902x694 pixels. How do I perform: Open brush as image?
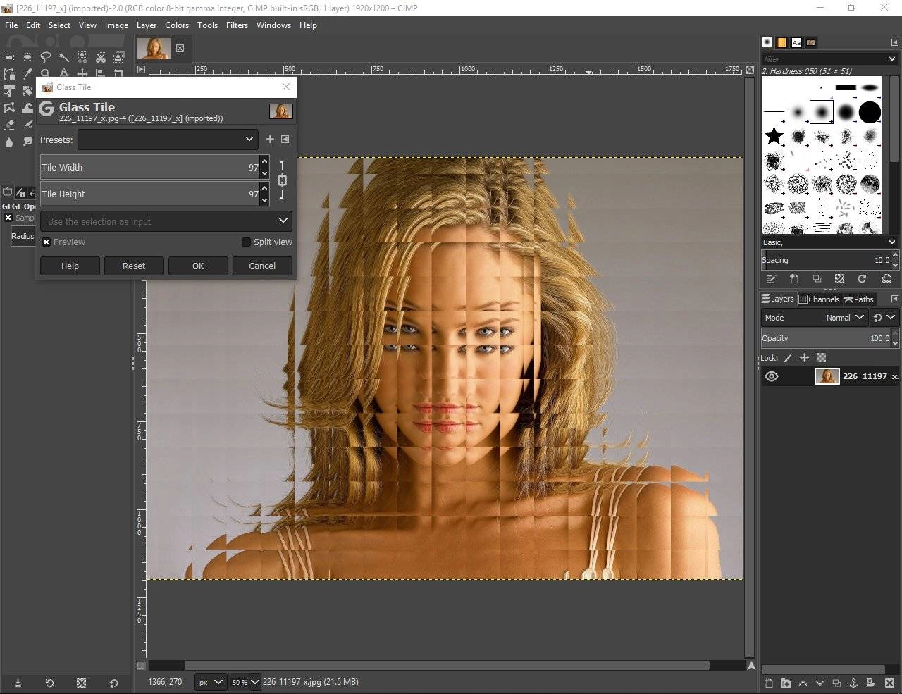[886, 279]
